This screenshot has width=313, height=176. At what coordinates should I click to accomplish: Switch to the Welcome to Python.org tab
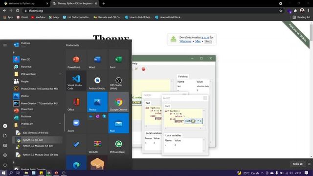click(26, 3)
